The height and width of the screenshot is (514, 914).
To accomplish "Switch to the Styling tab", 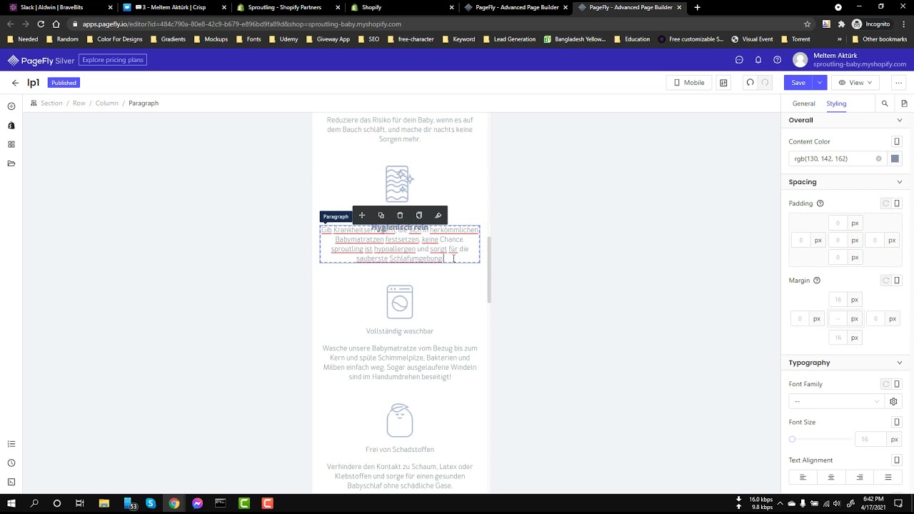I will [836, 104].
